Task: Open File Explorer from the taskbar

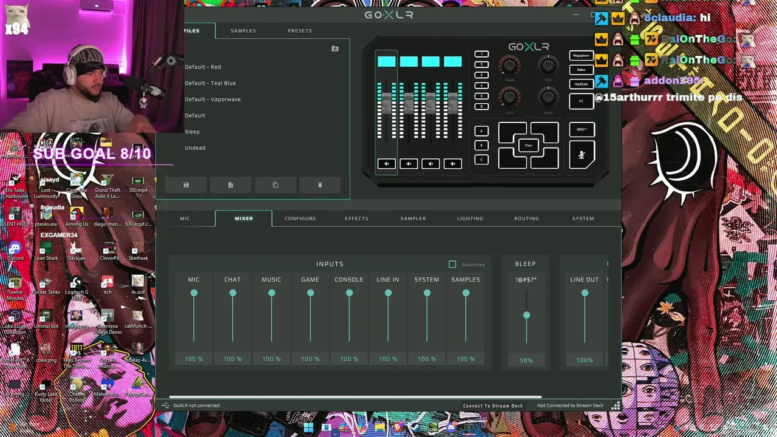Action: pos(380,428)
